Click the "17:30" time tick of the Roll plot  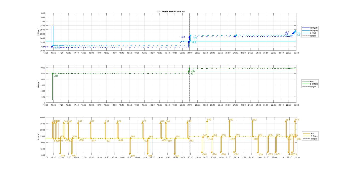point(68,157)
